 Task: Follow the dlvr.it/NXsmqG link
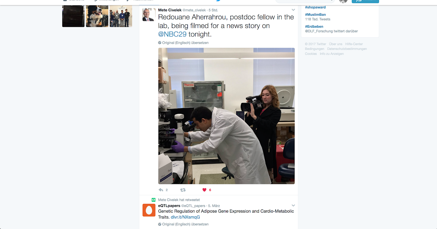[185, 217]
